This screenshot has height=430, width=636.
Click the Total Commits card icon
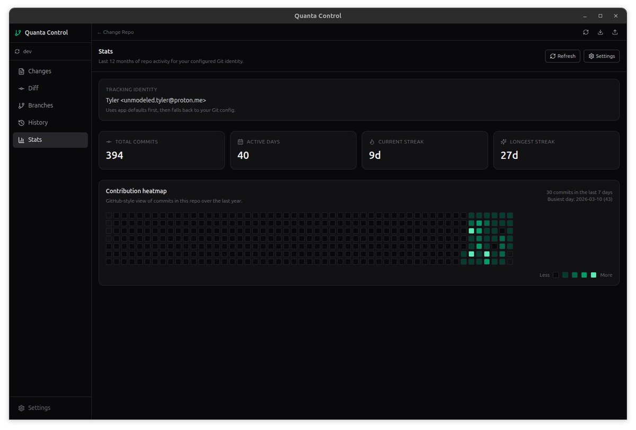tap(109, 142)
